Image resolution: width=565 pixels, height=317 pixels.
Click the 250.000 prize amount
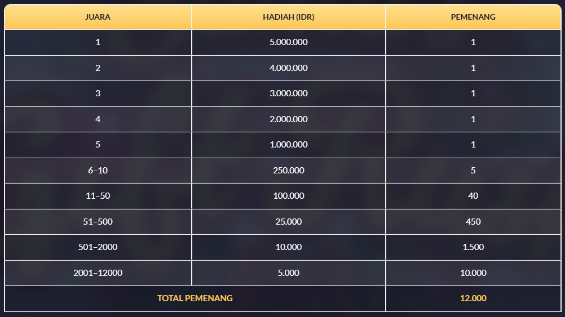point(289,171)
